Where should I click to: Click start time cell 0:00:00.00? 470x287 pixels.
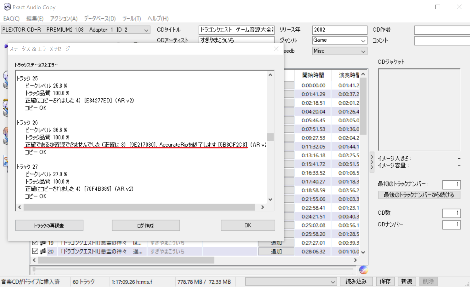click(x=313, y=86)
